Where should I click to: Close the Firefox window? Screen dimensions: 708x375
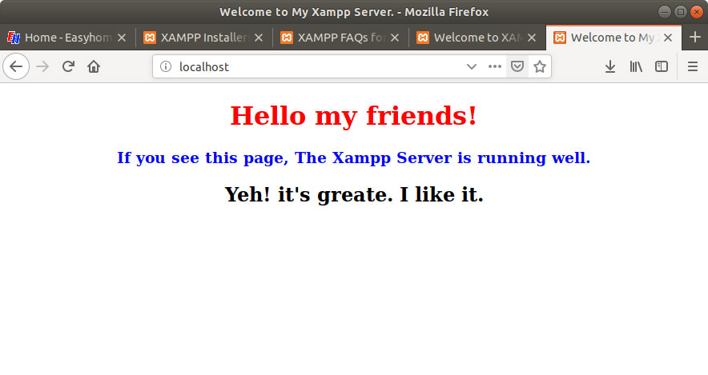(x=697, y=12)
